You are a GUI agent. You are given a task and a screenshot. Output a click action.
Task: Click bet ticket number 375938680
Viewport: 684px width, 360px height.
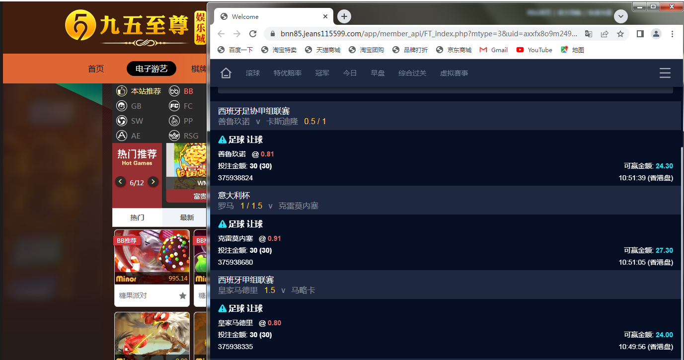(x=235, y=262)
